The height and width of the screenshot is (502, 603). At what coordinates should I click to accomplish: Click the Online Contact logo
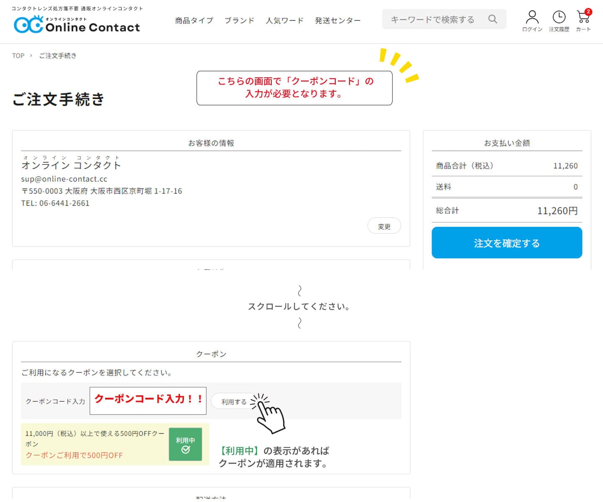pyautogui.click(x=77, y=25)
